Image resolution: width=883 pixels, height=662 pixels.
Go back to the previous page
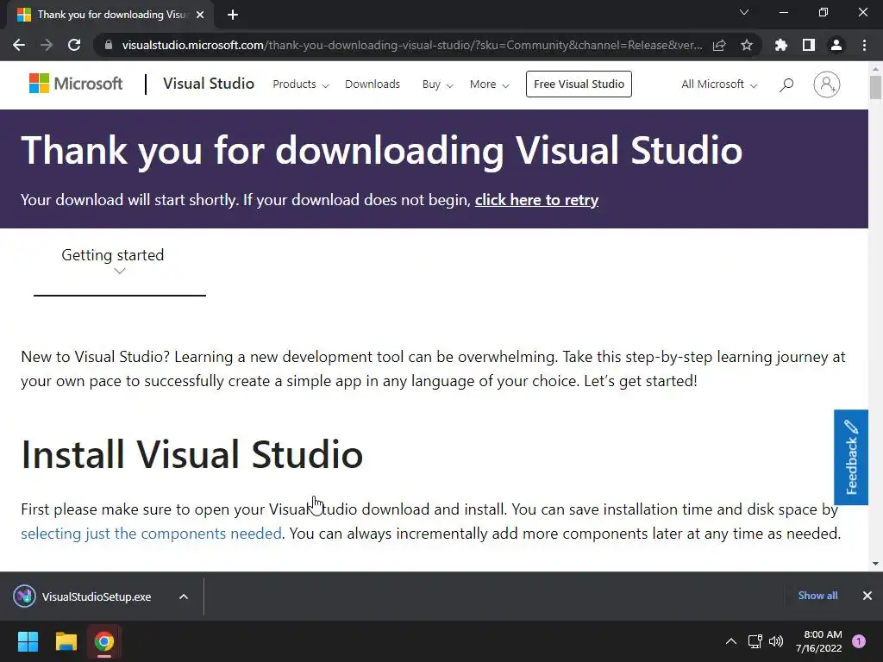click(19, 45)
